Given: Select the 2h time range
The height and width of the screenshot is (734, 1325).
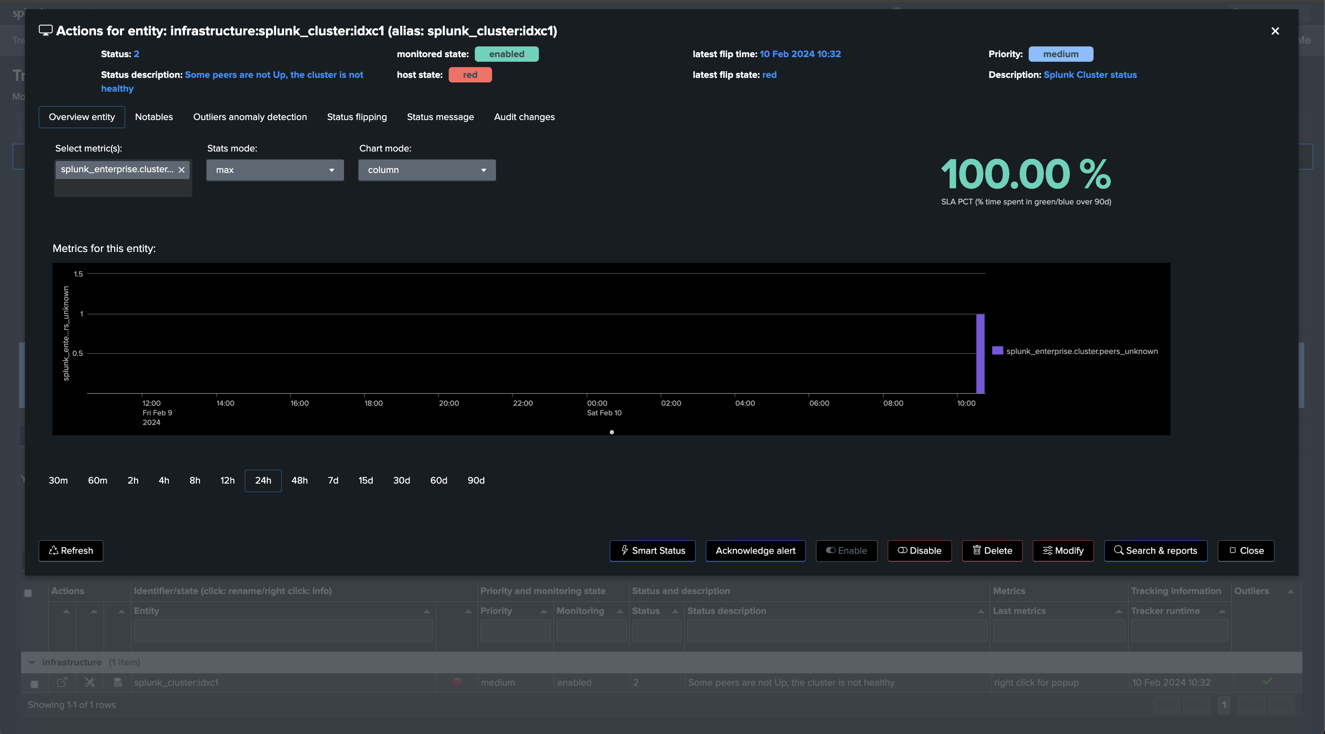Looking at the screenshot, I should (133, 481).
